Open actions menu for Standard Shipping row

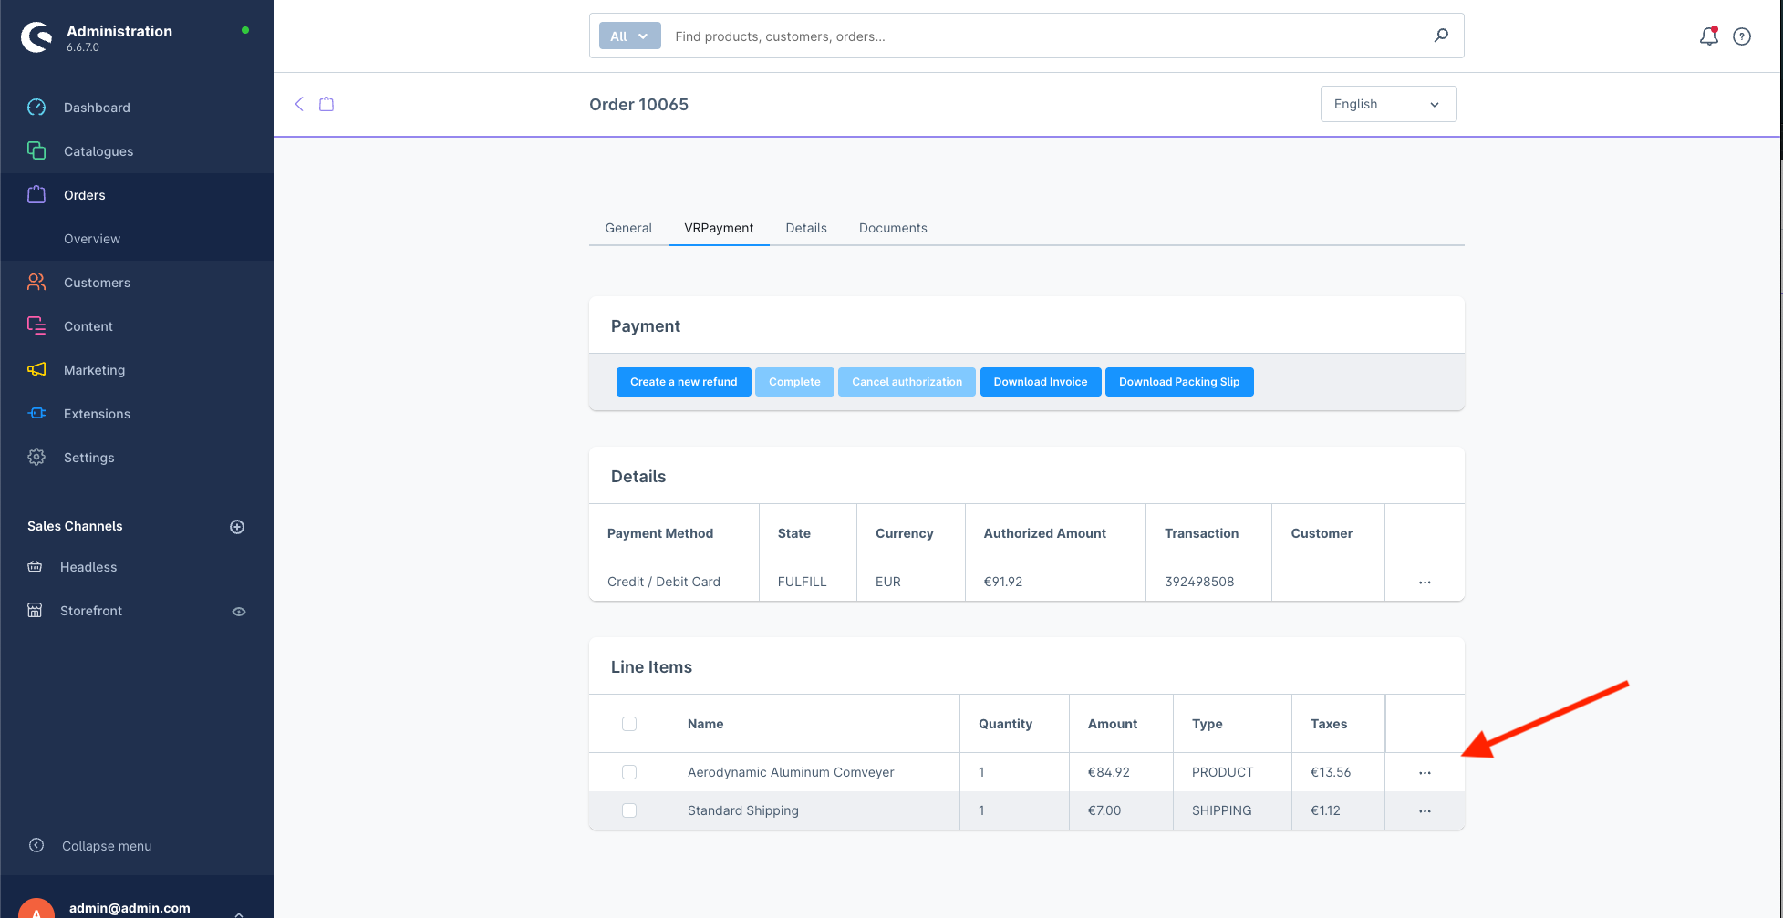pos(1425,811)
